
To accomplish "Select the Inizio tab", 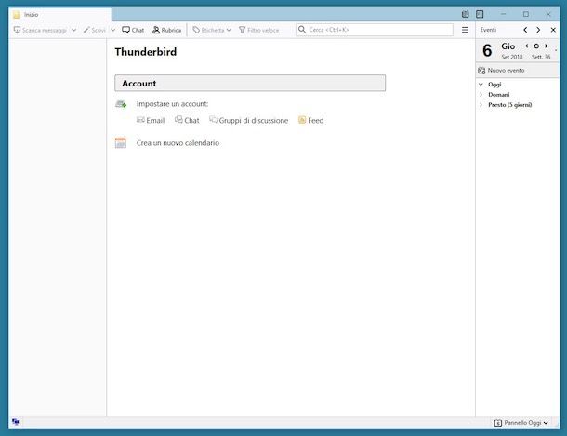I will pyautogui.click(x=60, y=15).
